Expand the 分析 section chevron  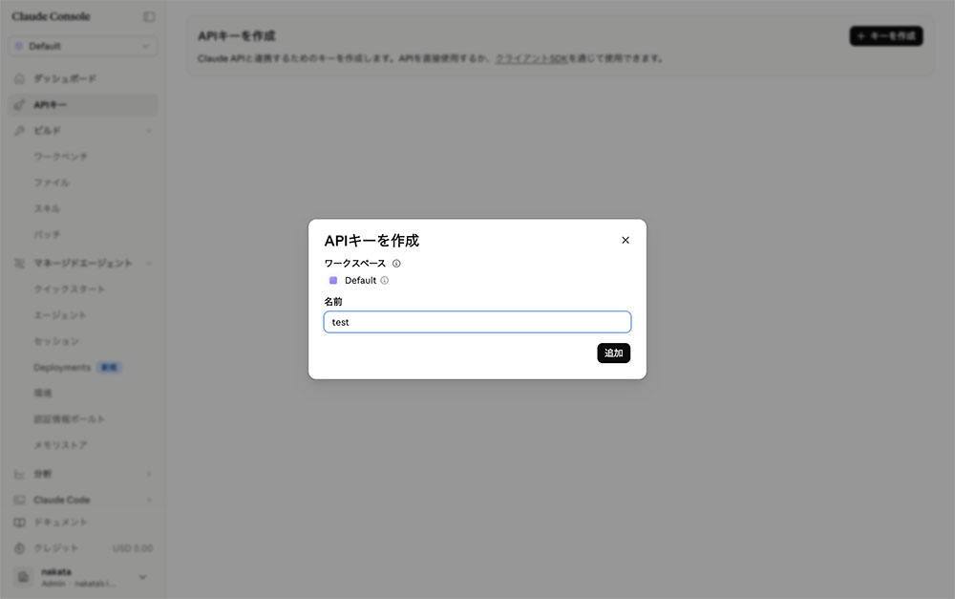click(x=149, y=474)
